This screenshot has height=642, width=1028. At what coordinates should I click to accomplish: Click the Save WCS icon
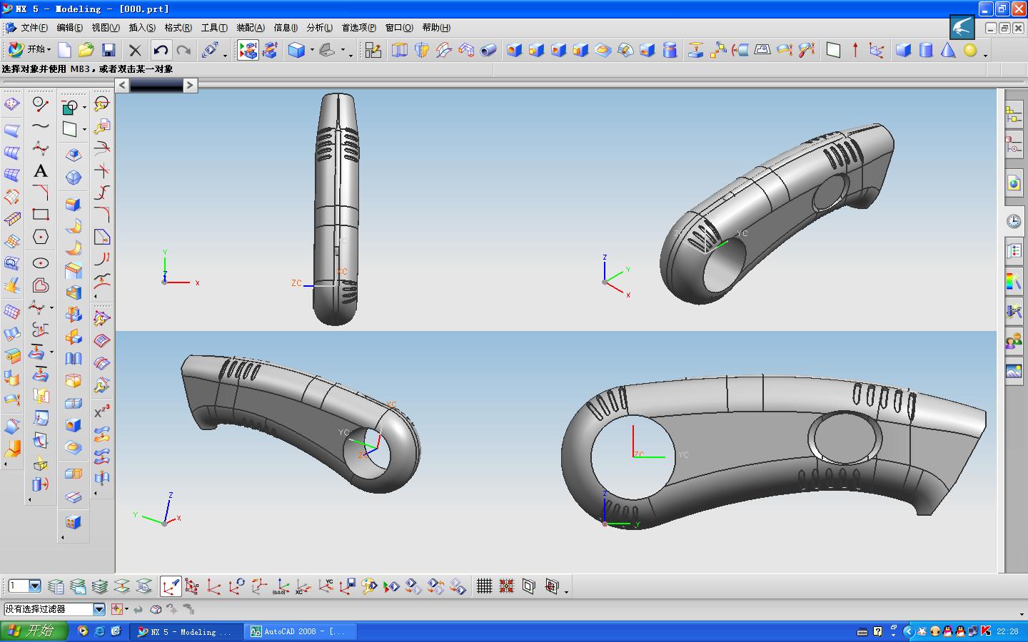tap(348, 586)
